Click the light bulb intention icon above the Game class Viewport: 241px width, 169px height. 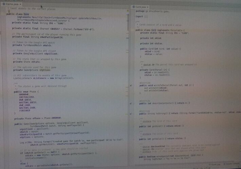coord(9,11)
